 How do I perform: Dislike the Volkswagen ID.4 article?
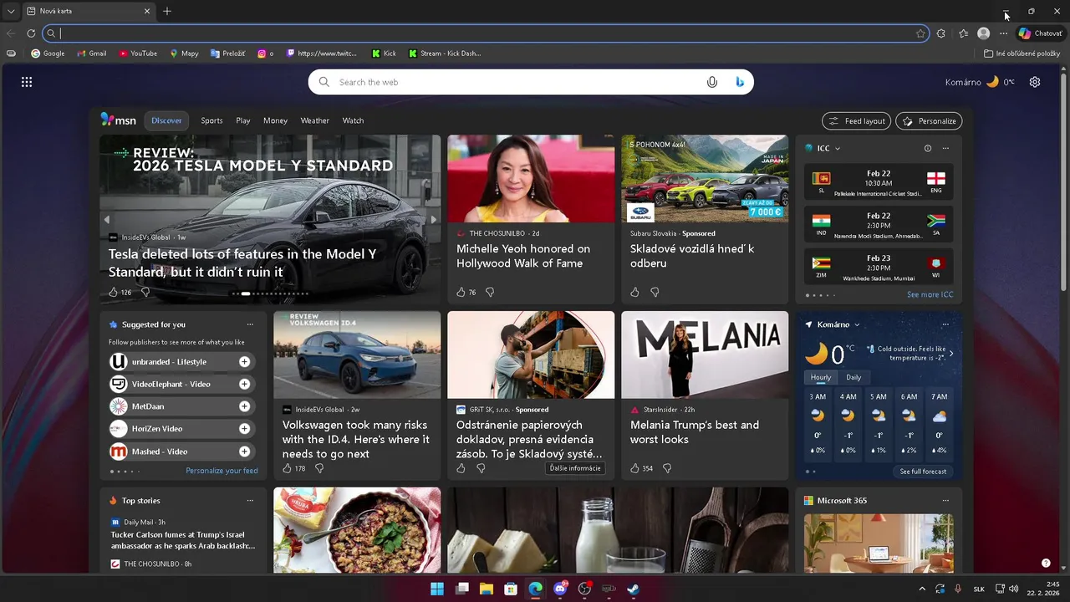click(x=318, y=468)
